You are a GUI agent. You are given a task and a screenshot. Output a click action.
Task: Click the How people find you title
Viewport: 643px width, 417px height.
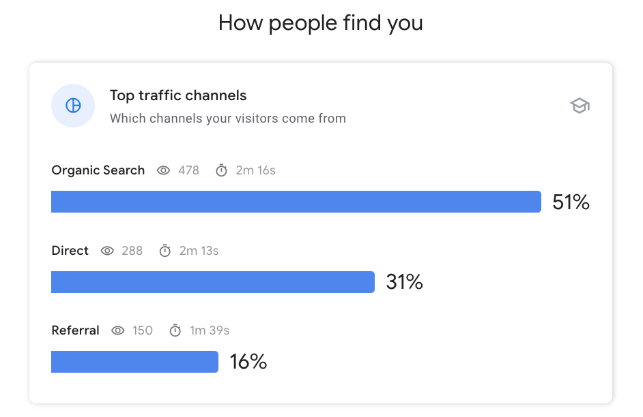pyautogui.click(x=320, y=22)
